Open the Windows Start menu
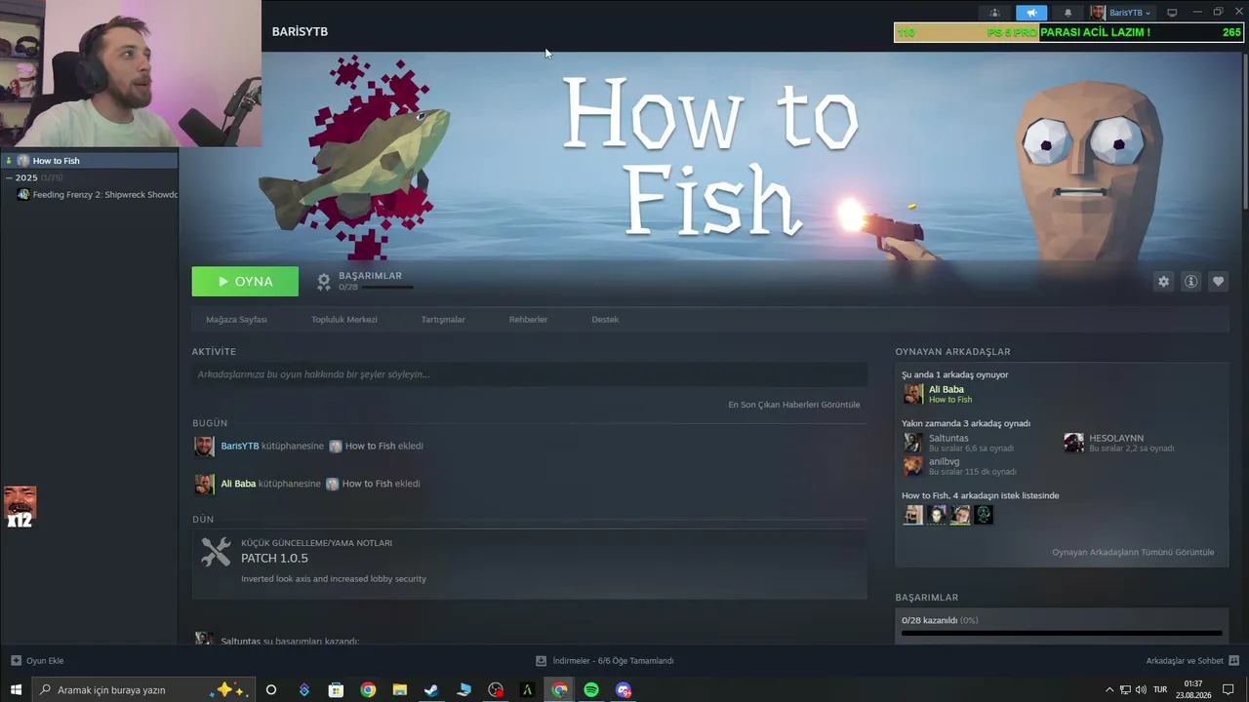 [x=16, y=690]
